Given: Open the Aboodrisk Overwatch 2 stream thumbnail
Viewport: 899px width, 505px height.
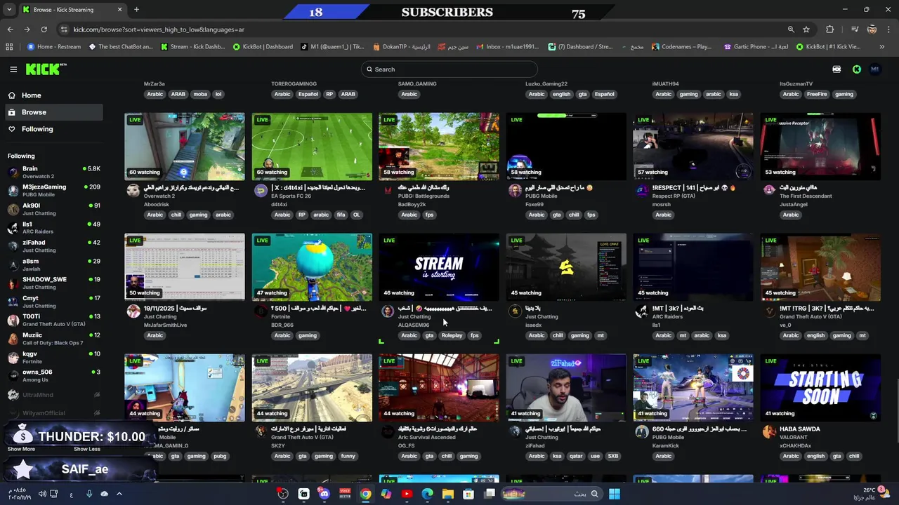Looking at the screenshot, I should click(x=185, y=146).
